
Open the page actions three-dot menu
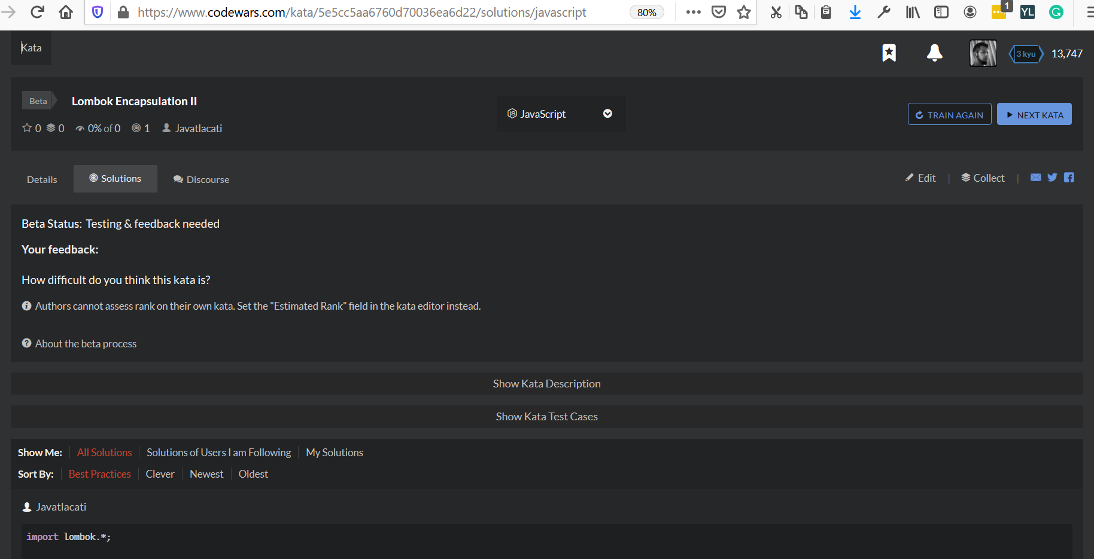(693, 12)
